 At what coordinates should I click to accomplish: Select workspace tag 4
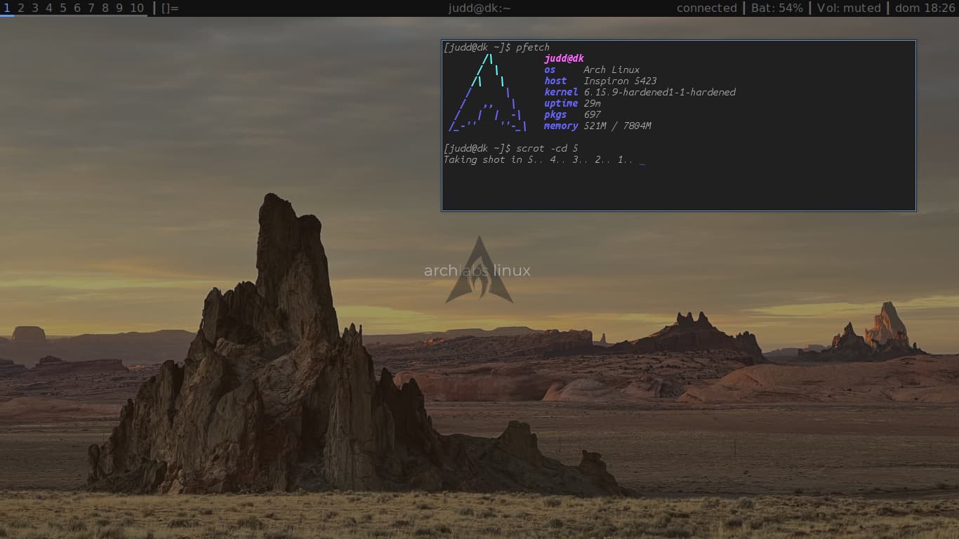(49, 8)
